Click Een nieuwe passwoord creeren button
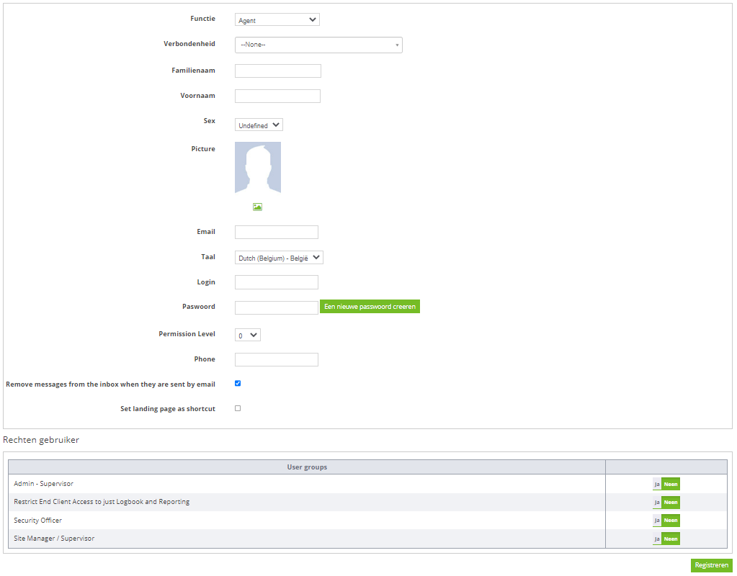737x576 pixels. click(370, 306)
